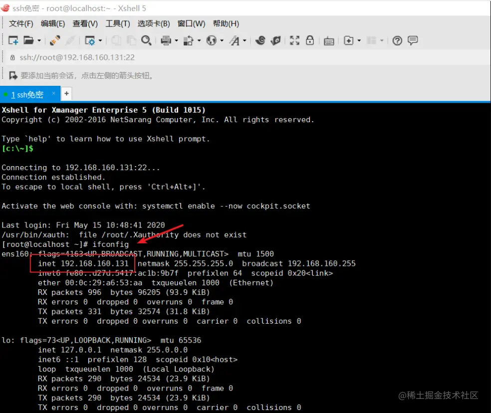Click the add-session arrow icon in hint bar
The height and width of the screenshot is (413, 491).
coord(13,75)
